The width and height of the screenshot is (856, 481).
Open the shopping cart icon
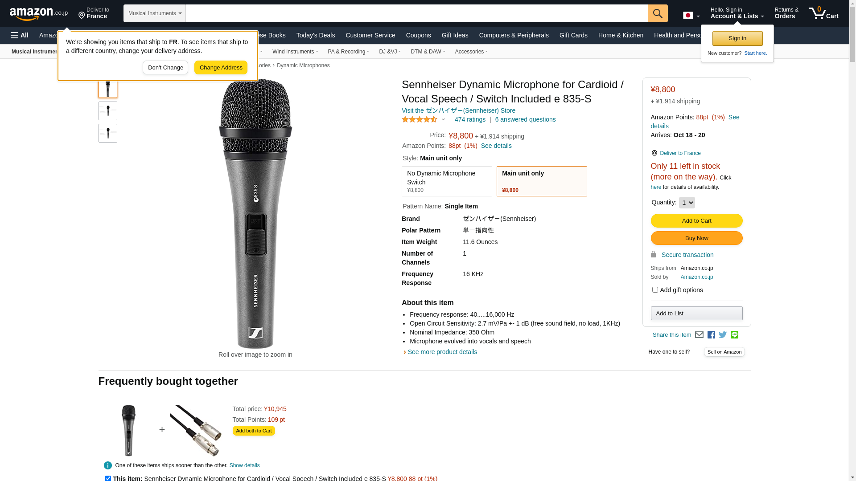(823, 13)
